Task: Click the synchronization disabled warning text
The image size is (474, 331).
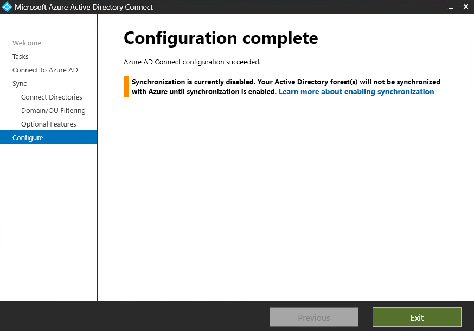Action: point(286,82)
